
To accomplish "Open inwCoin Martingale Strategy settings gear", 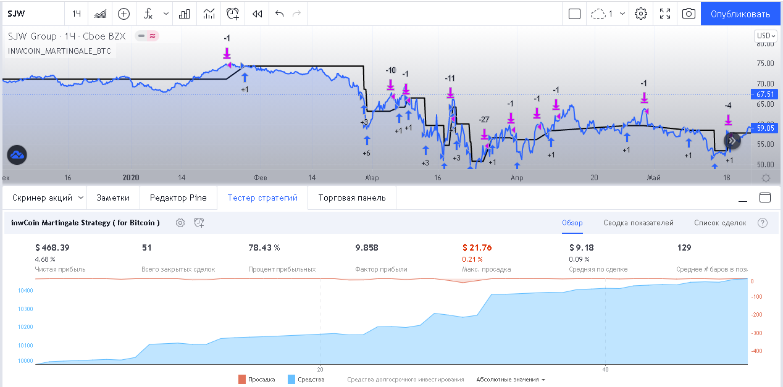I will pyautogui.click(x=180, y=223).
